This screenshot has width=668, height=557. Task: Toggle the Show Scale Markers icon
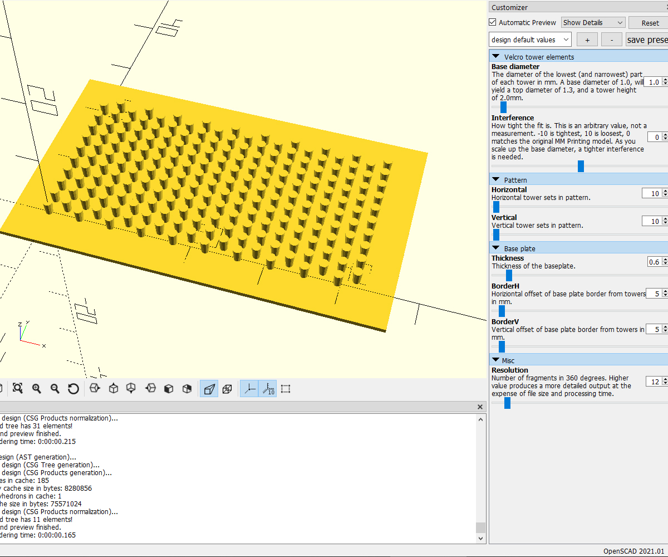pyautogui.click(x=268, y=388)
